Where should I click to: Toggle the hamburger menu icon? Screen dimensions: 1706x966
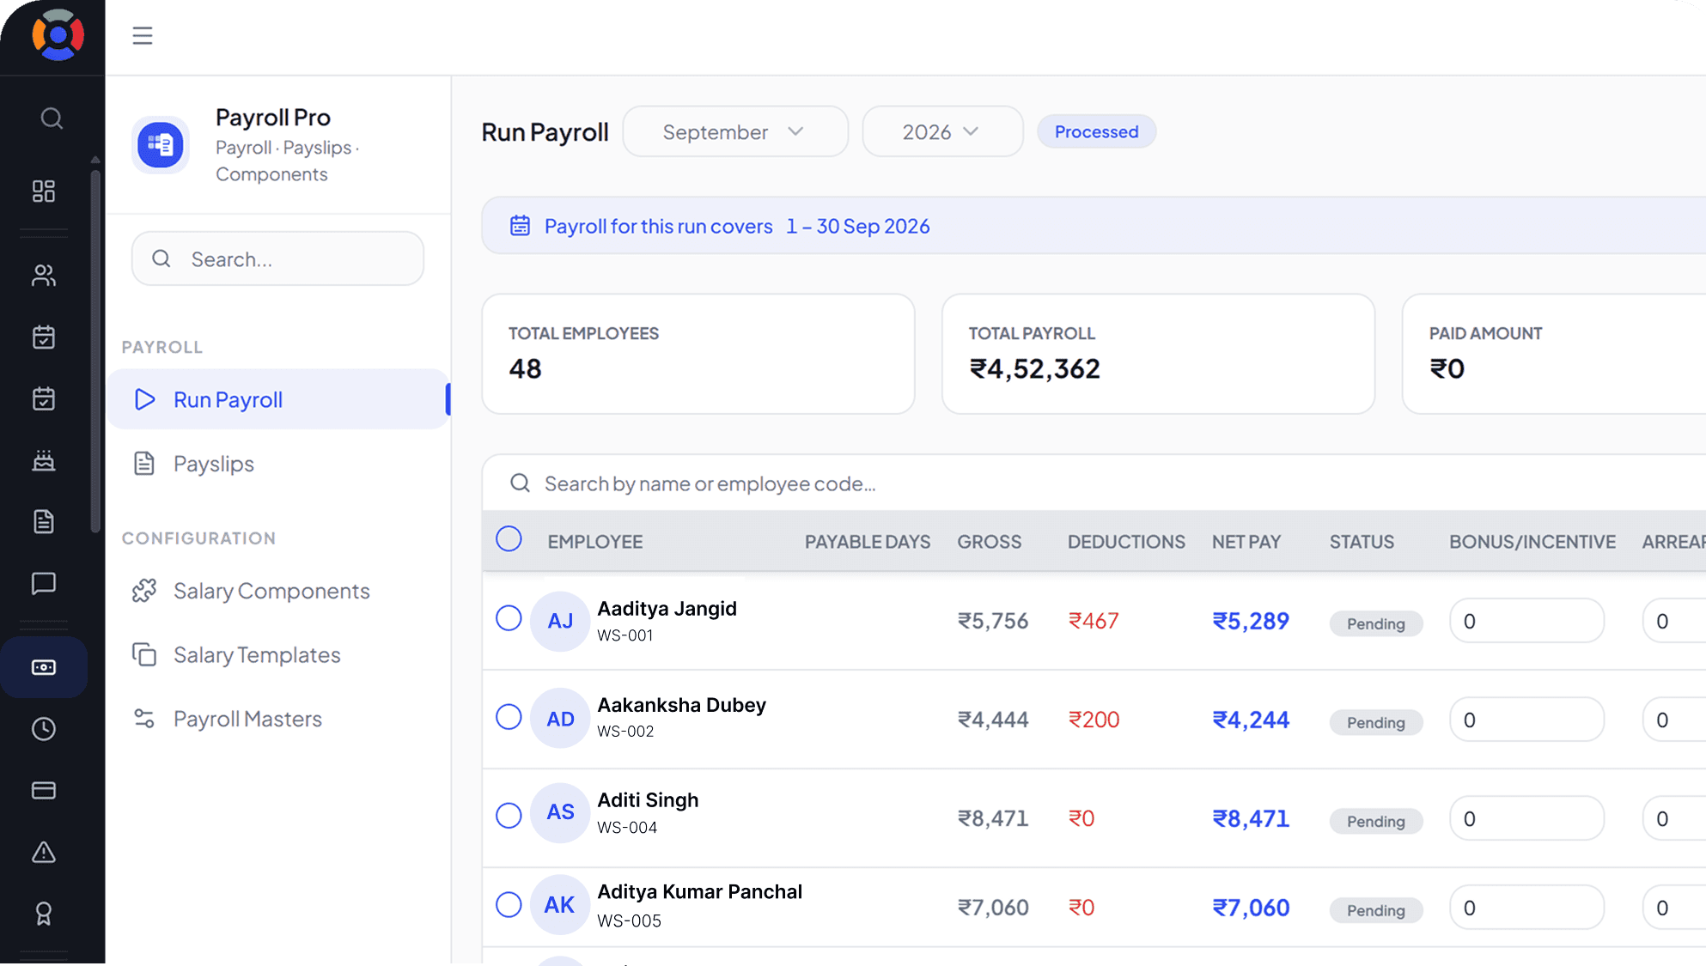pos(143,36)
